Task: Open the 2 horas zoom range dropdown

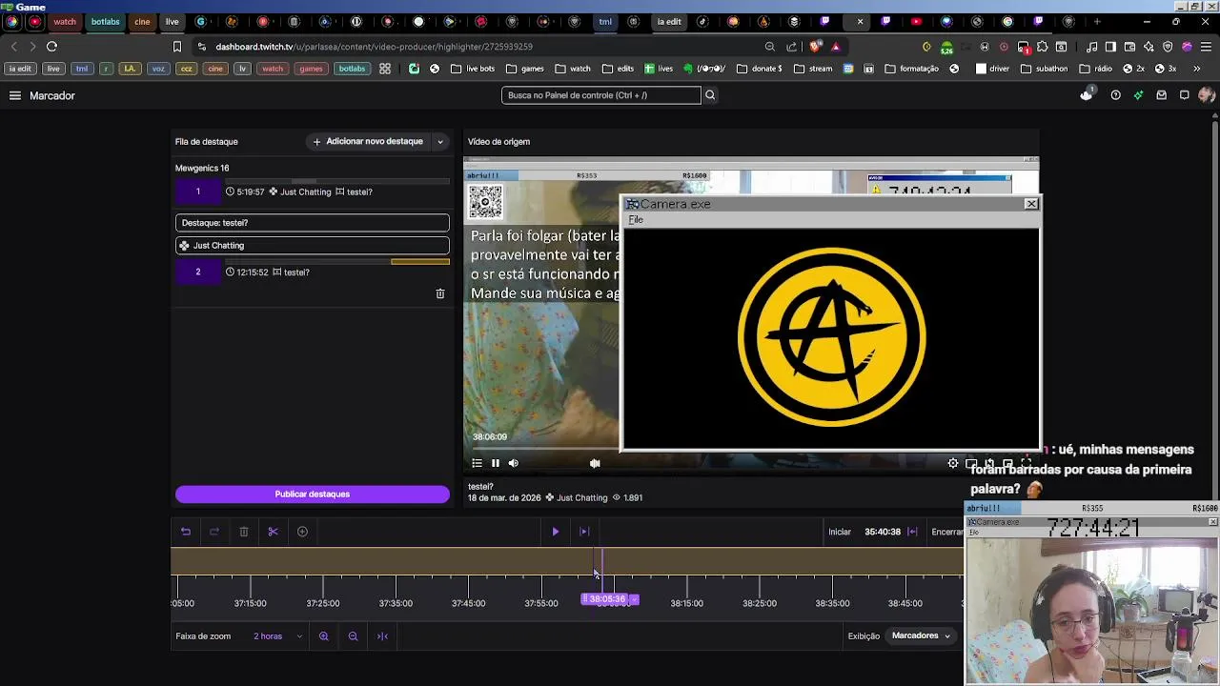Action: pos(277,636)
